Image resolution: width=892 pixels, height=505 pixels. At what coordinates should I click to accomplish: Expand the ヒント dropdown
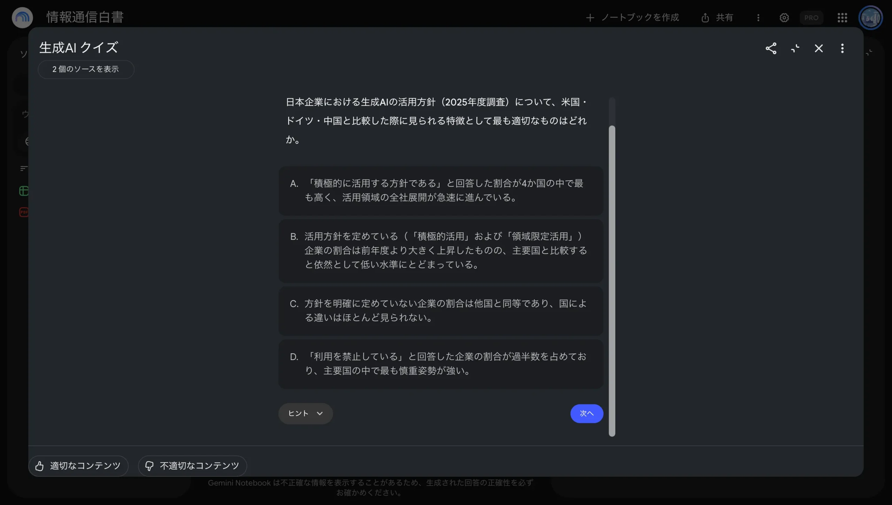(306, 413)
